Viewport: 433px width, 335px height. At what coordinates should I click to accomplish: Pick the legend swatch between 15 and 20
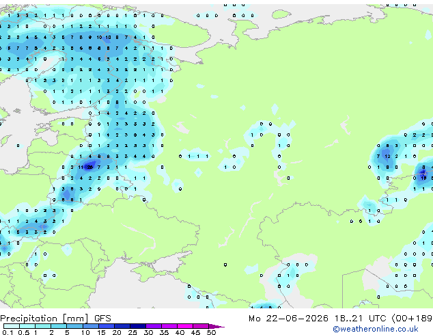click(x=107, y=326)
